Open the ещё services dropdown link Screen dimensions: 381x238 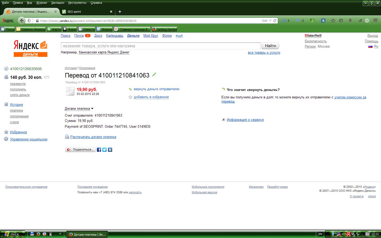tap(179, 36)
